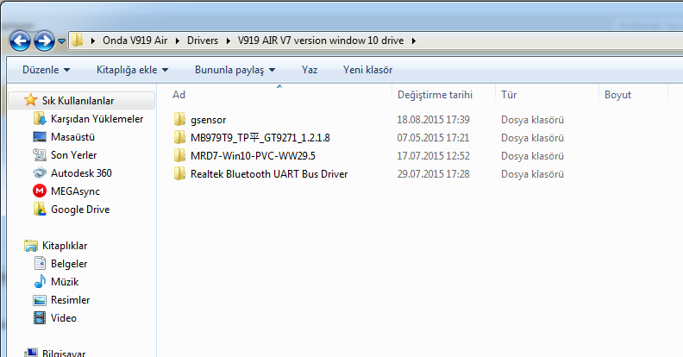Open Video library
The image size is (683, 357).
point(64,318)
